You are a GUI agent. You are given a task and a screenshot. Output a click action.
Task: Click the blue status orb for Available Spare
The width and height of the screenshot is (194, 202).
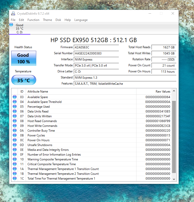pyautogui.click(x=15, y=97)
